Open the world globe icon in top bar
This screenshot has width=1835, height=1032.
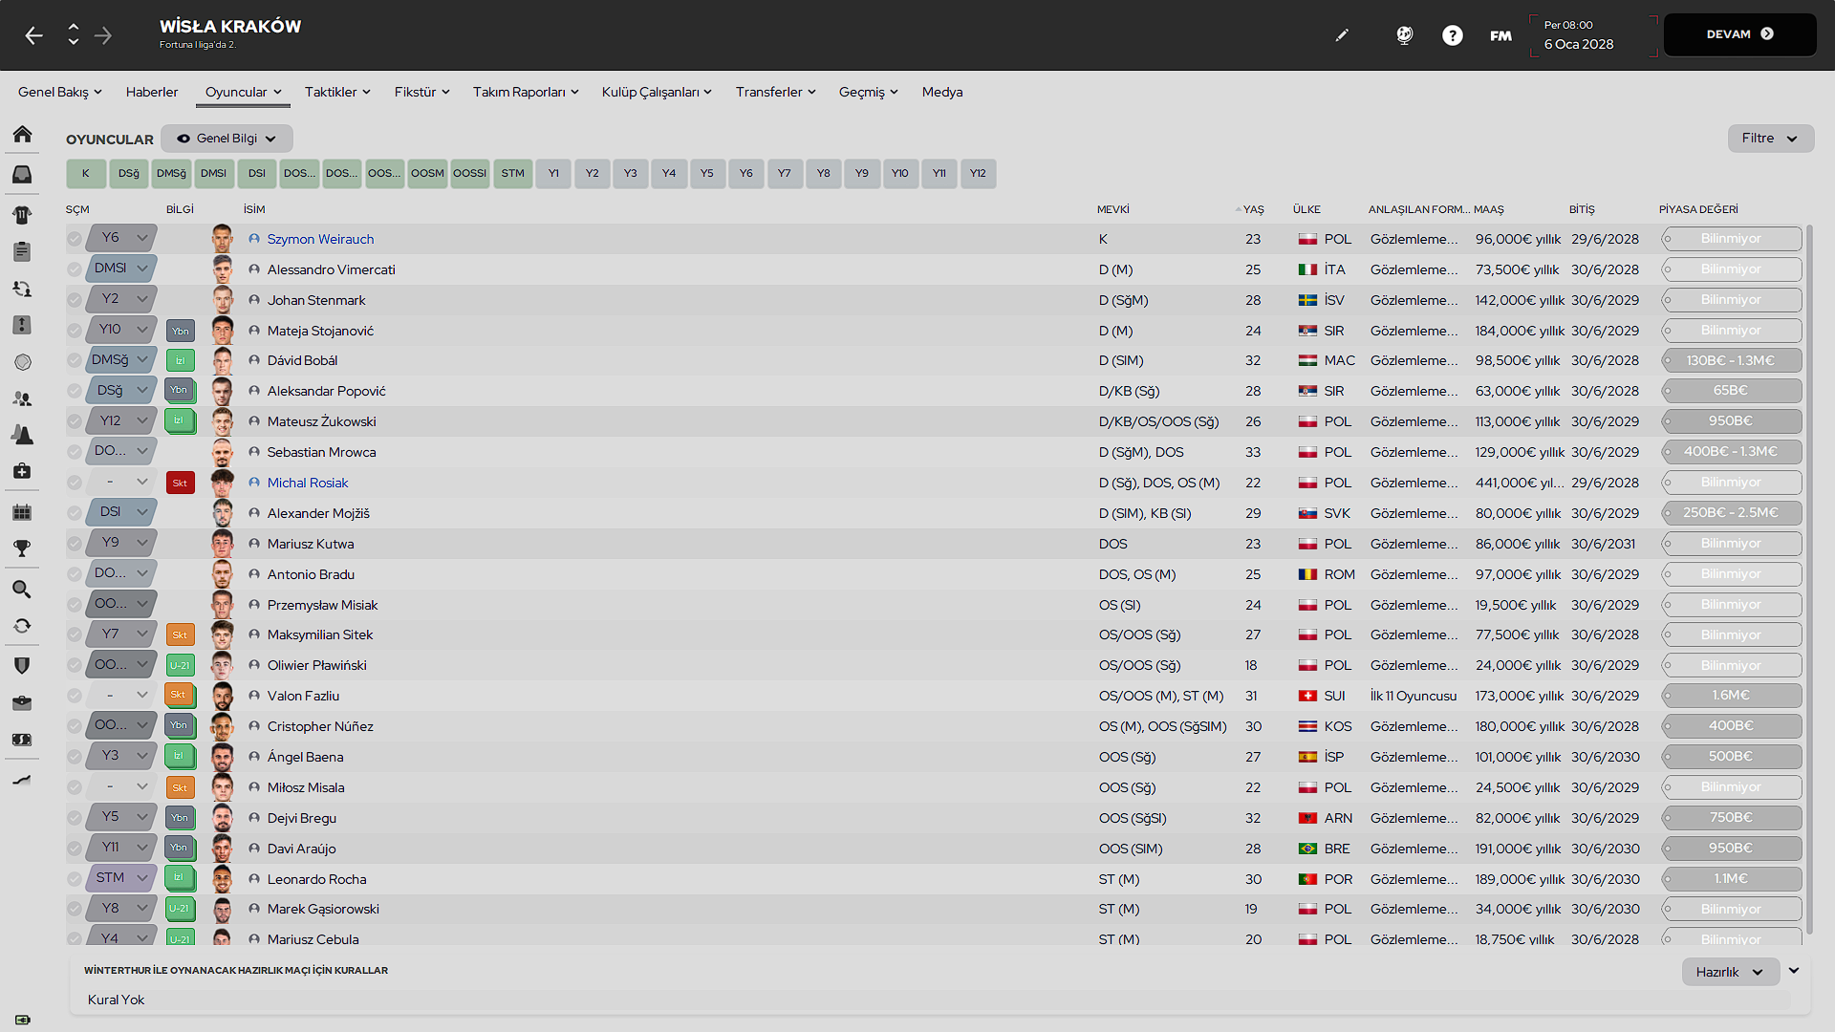pyautogui.click(x=1404, y=35)
